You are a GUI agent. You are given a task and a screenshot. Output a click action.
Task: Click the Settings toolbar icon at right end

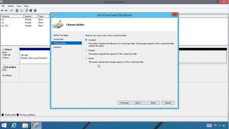pyautogui.click(x=35, y=10)
